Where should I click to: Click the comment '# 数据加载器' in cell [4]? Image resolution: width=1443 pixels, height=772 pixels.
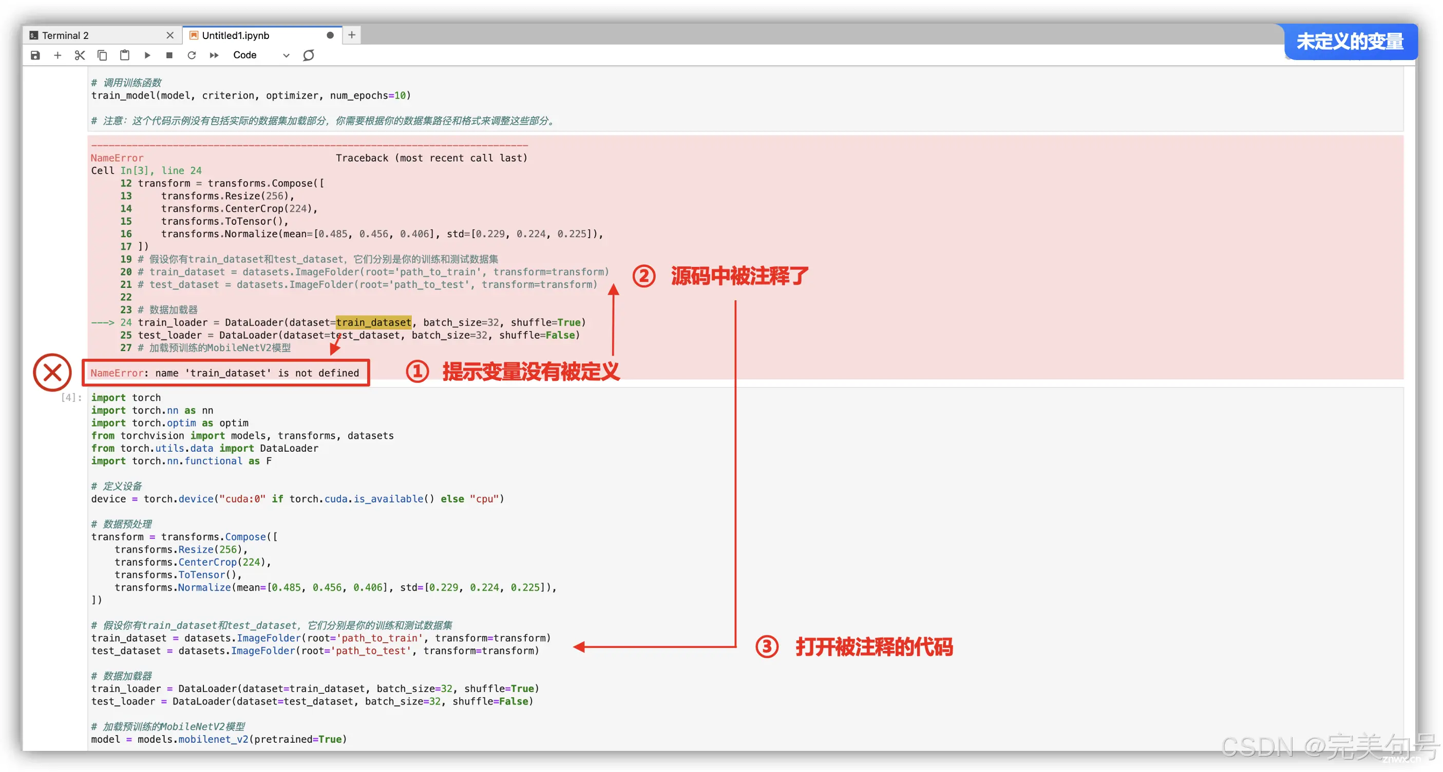pos(121,676)
